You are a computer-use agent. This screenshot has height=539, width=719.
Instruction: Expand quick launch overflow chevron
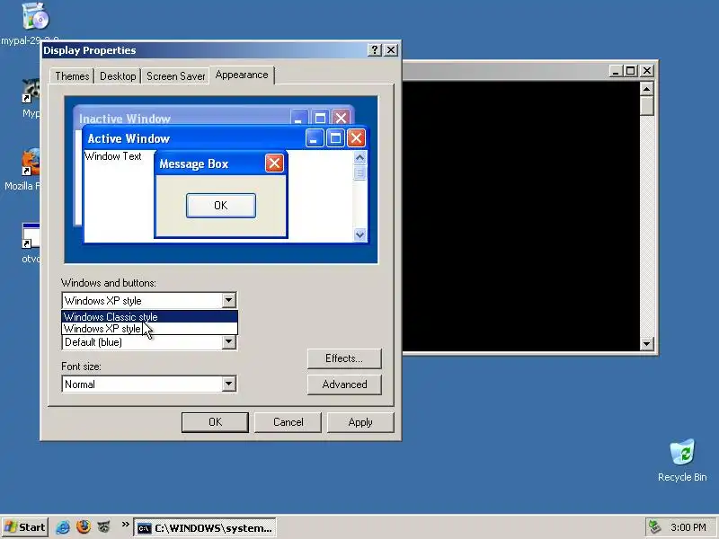pos(125,525)
